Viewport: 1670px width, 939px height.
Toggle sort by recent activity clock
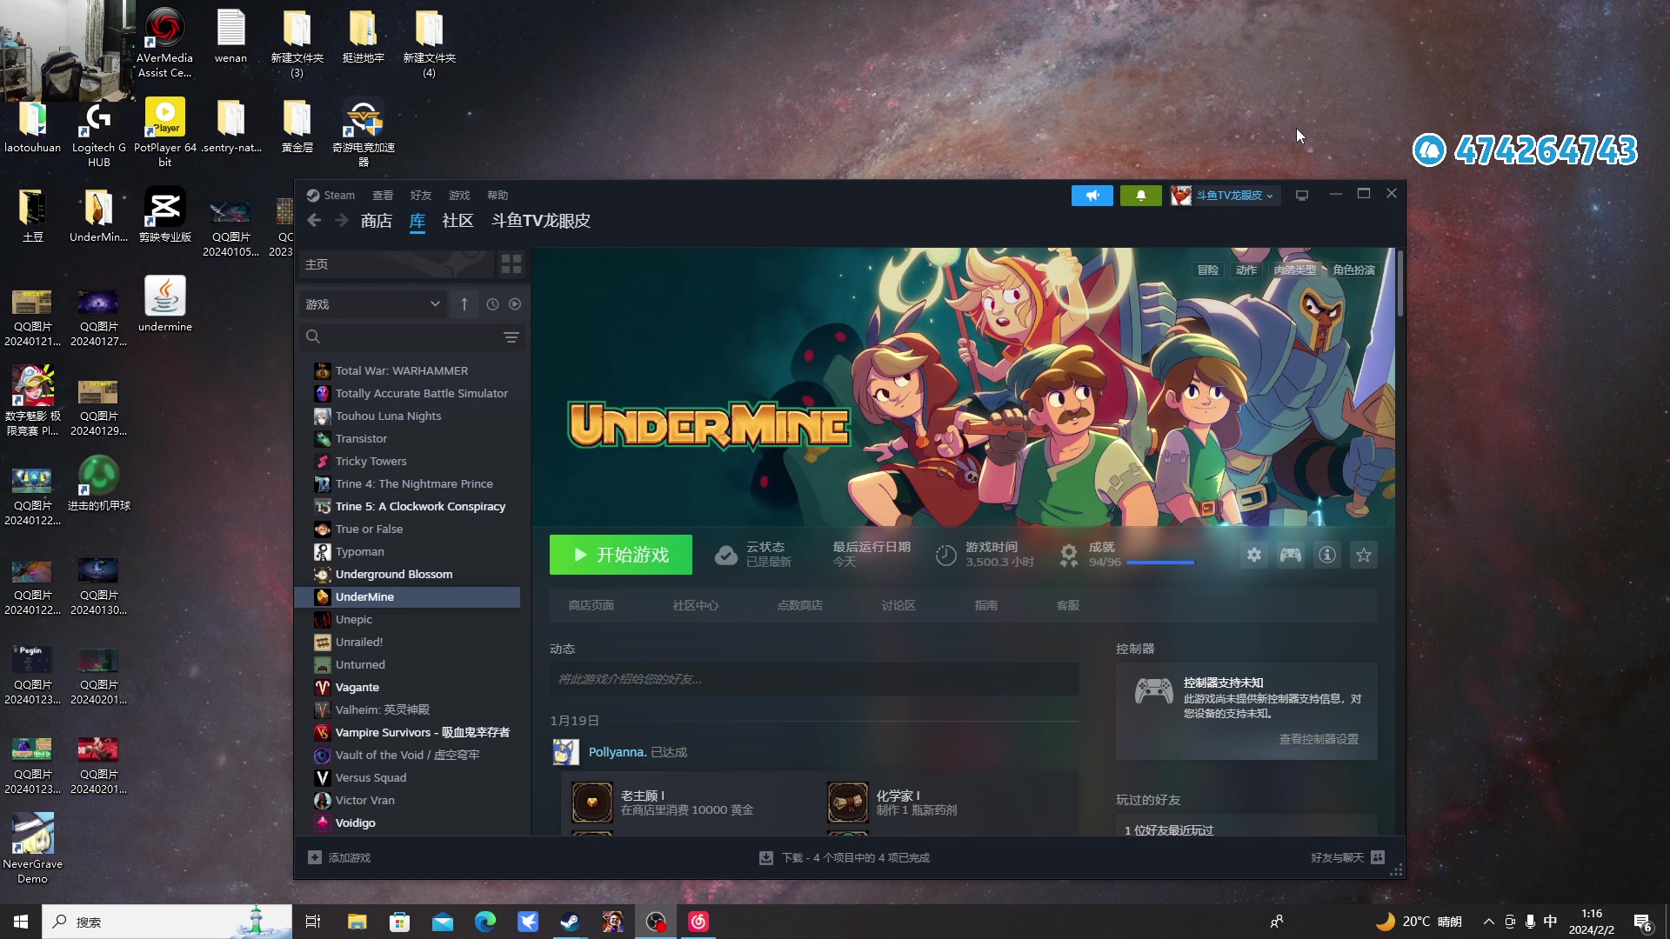click(492, 304)
